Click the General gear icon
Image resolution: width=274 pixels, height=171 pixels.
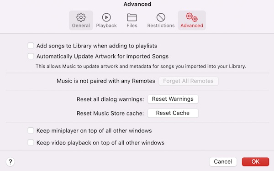point(81,17)
